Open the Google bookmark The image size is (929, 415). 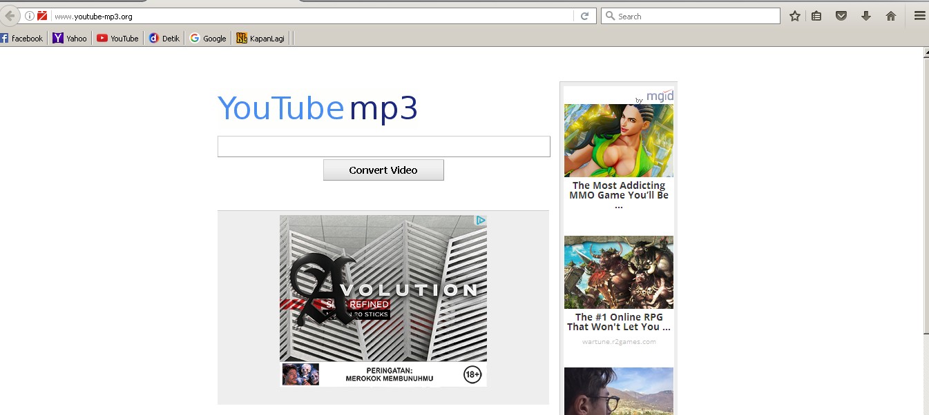pyautogui.click(x=209, y=39)
